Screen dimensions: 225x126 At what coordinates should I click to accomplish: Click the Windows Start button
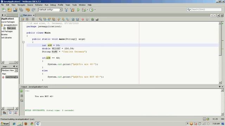tap(5, 124)
